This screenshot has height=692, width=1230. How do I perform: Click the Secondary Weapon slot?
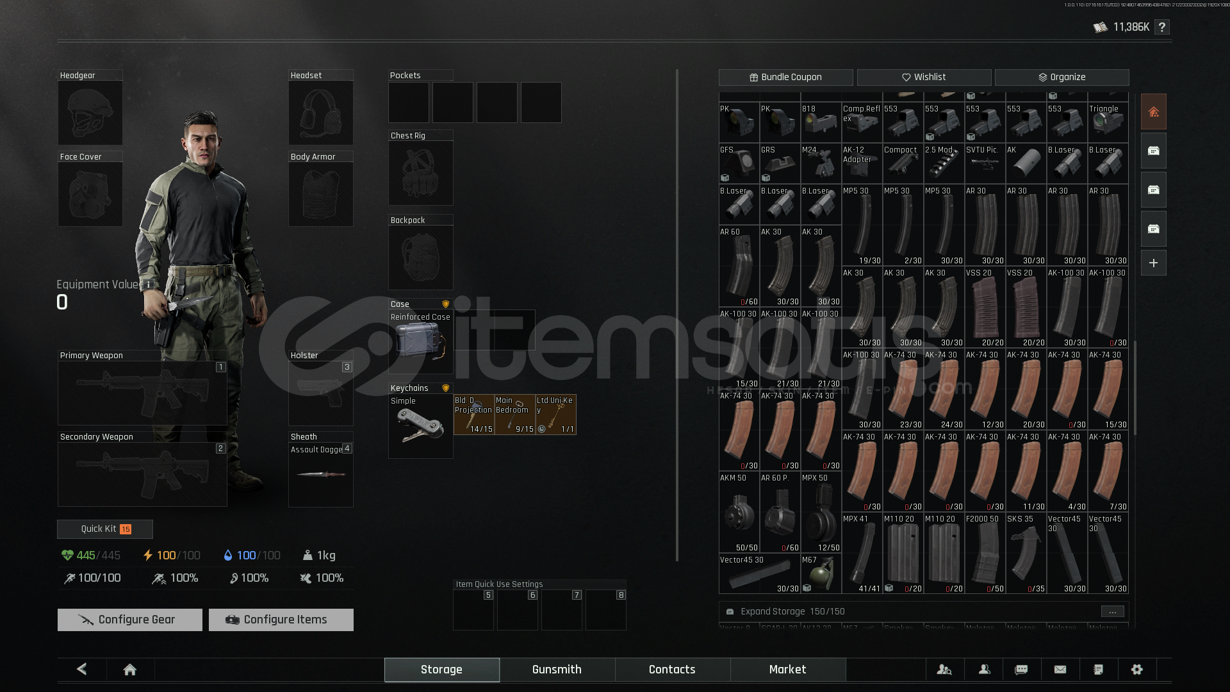pos(142,474)
